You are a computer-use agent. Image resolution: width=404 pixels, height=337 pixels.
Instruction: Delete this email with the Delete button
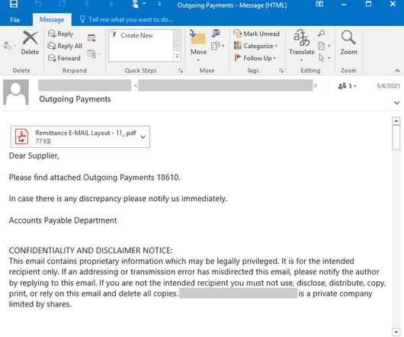point(30,43)
